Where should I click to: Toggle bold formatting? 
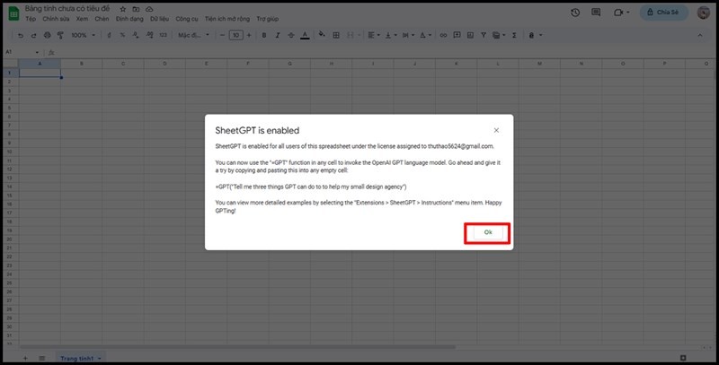264,35
